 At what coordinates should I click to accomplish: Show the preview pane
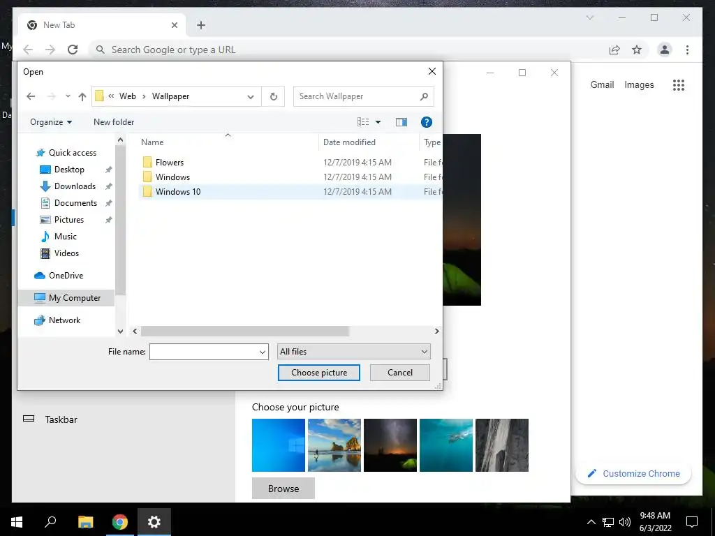(x=401, y=122)
